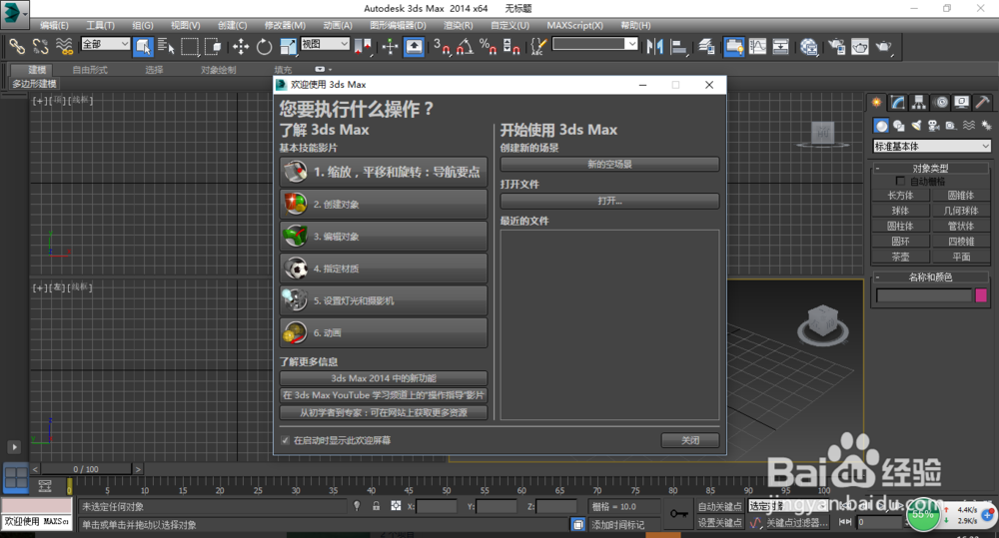Viewport: 999px width, 538px height.
Task: Select the Geometry category button
Action: coord(880,126)
